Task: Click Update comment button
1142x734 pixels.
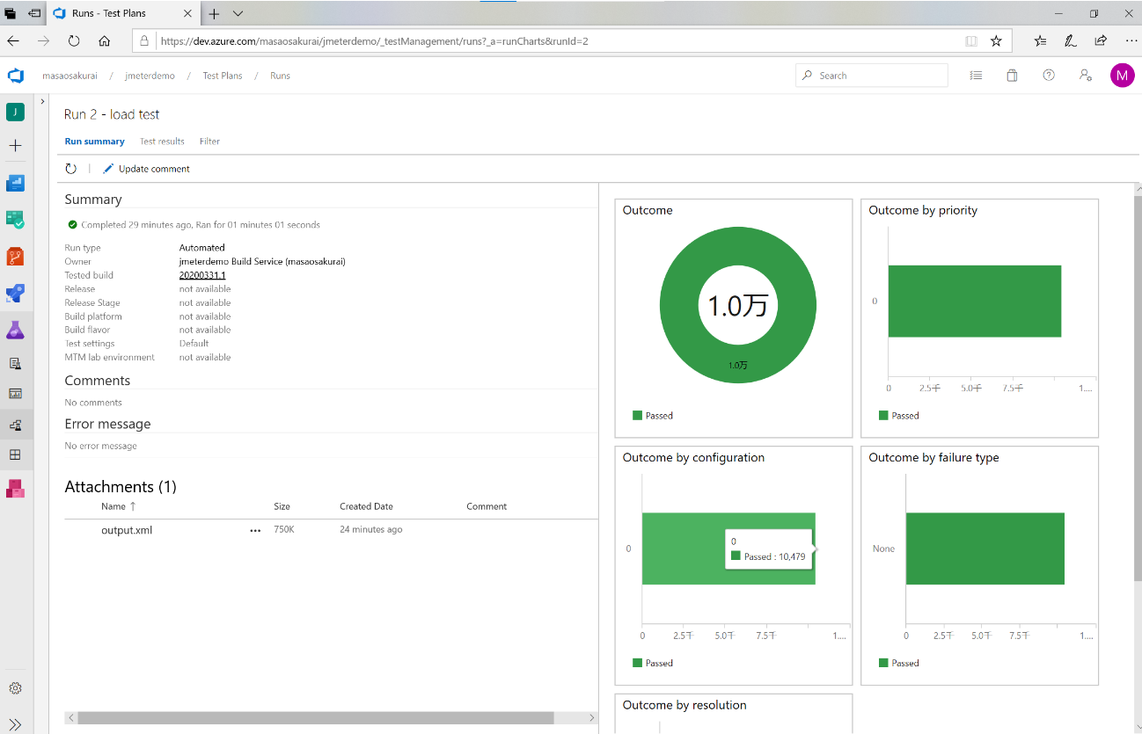Action: (146, 169)
